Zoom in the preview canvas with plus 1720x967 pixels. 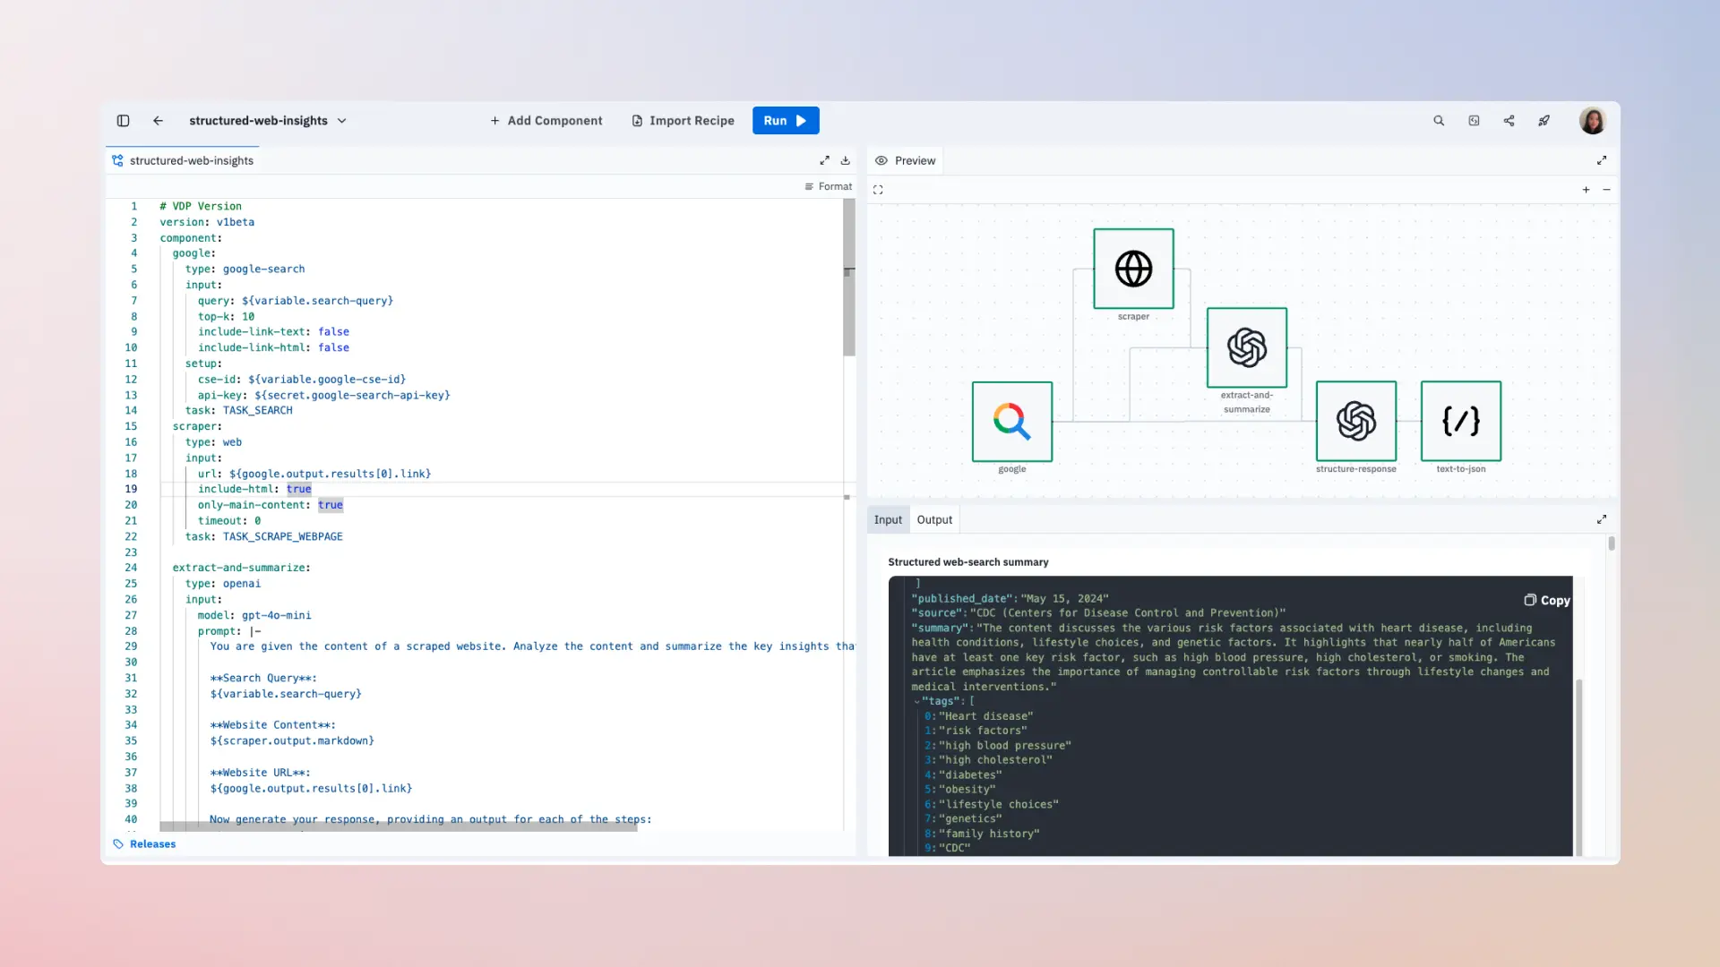click(1586, 190)
